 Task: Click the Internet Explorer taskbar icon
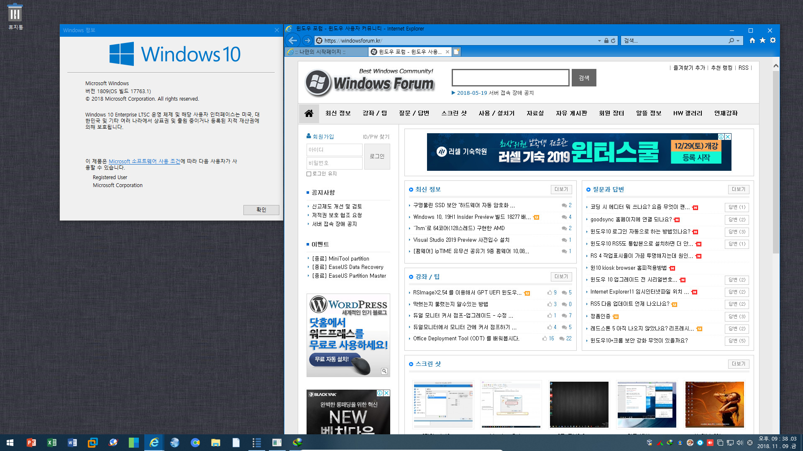154,443
